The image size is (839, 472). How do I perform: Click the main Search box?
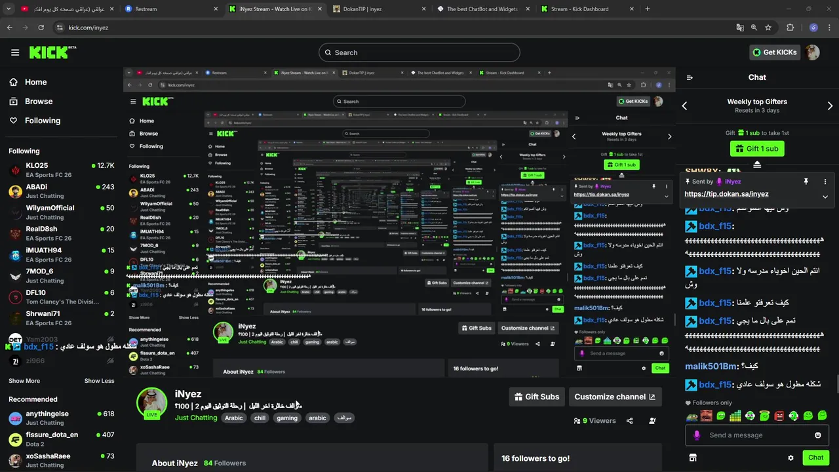[419, 52]
